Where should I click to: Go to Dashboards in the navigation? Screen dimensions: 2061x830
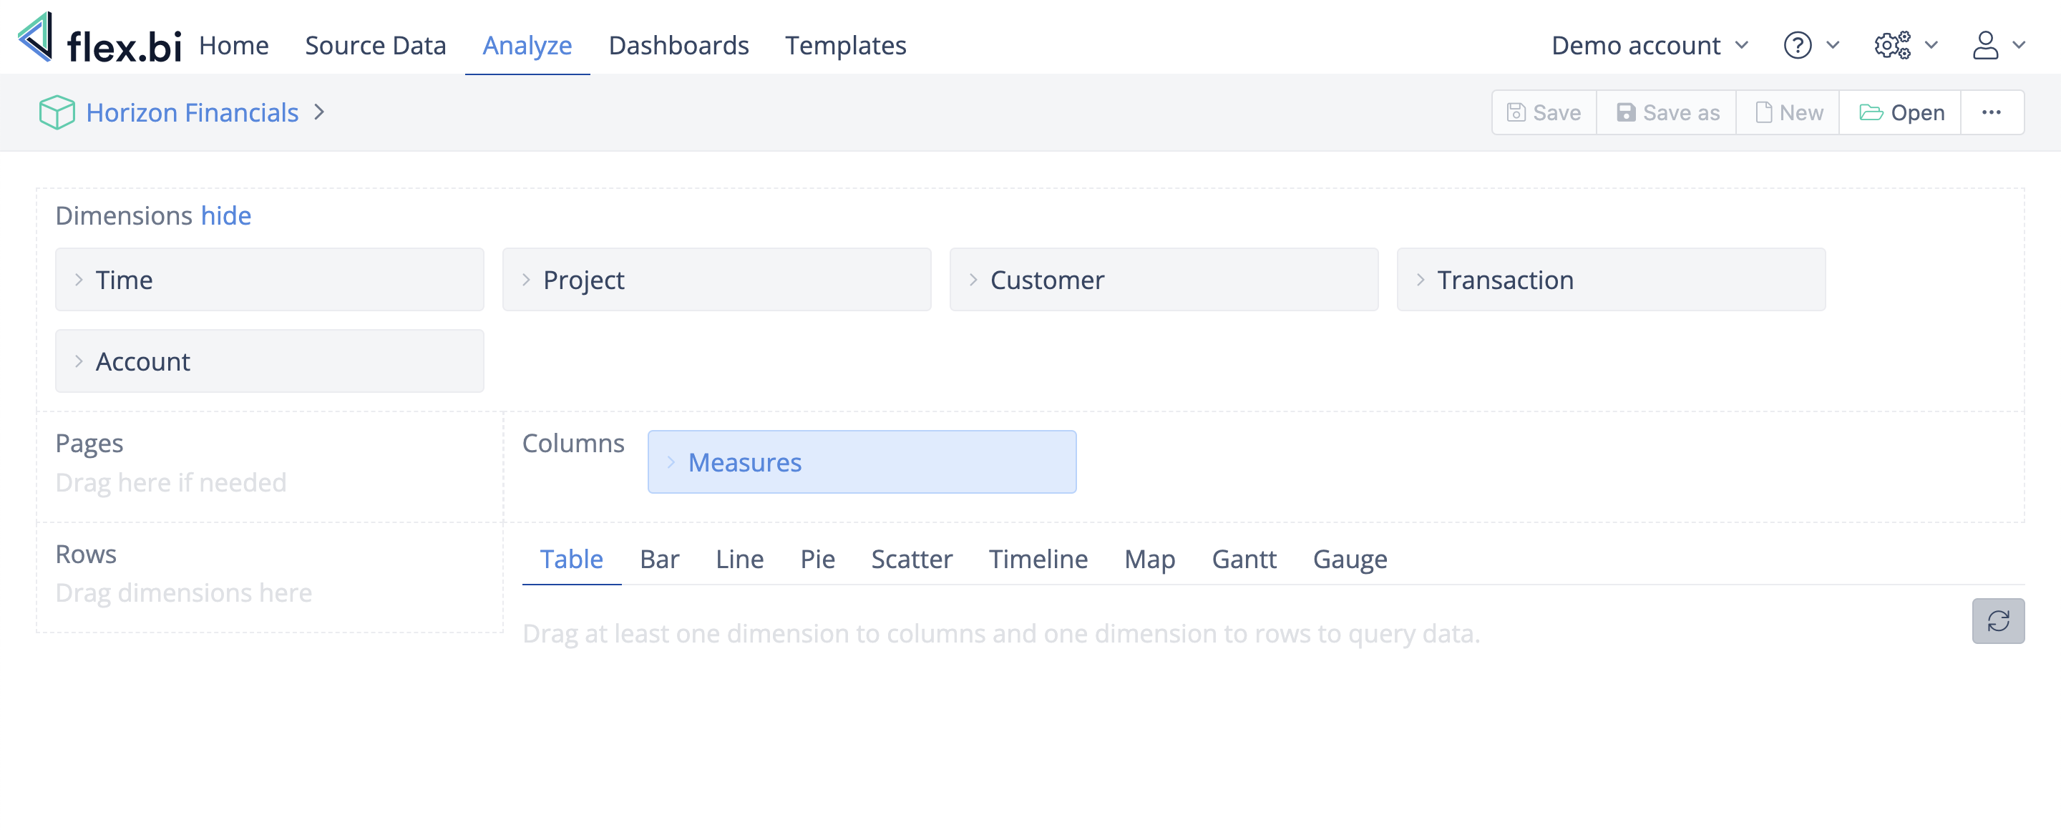(x=678, y=46)
